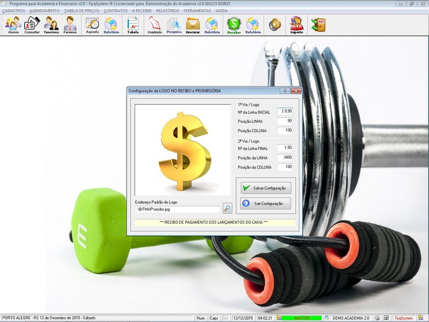Viewport: 429px width, 322px height.
Task: Click the users icon beside MASTER status
Action: coord(278,318)
